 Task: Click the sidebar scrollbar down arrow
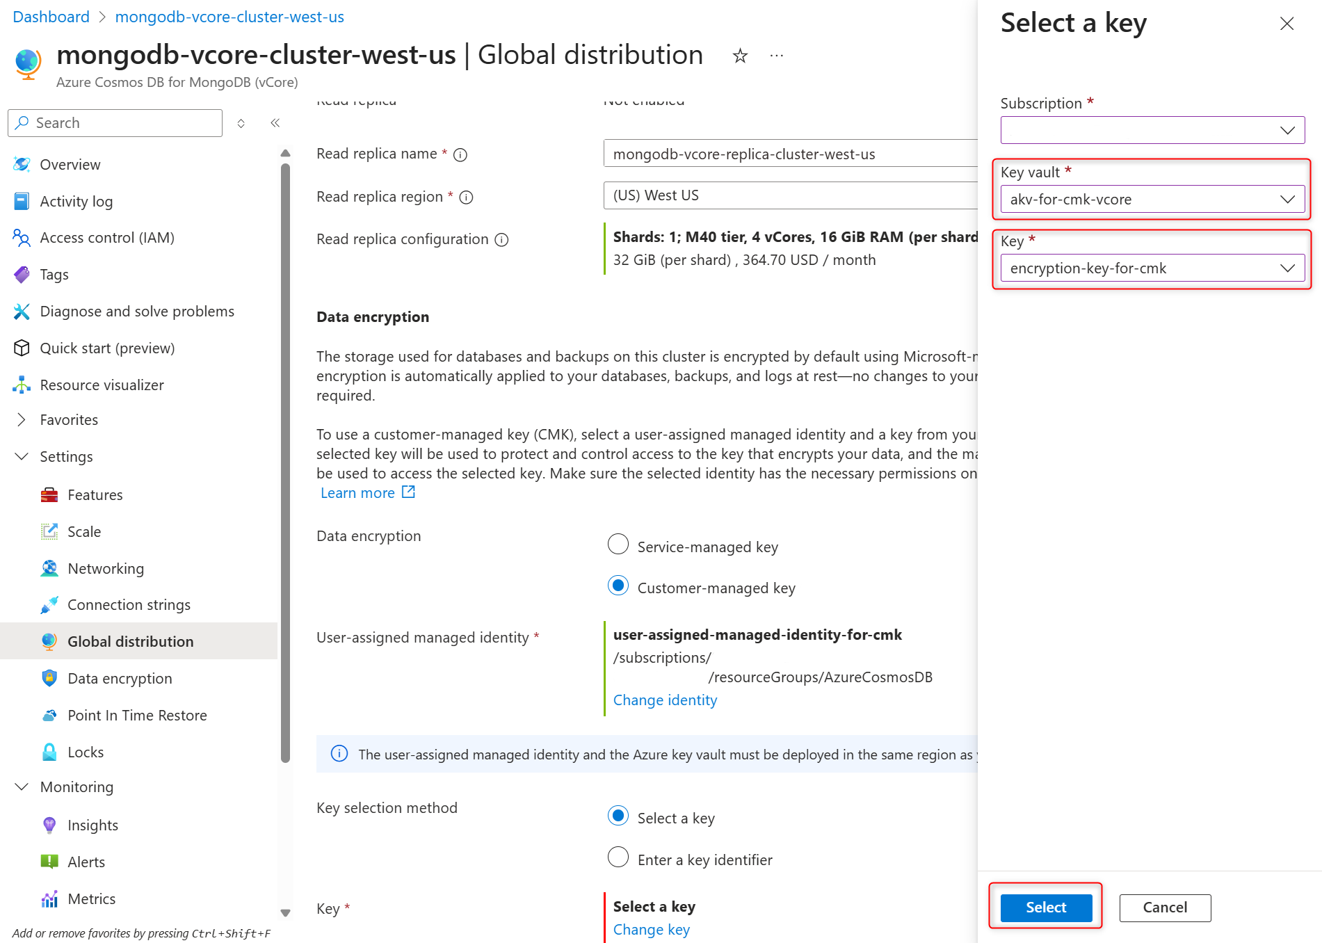[285, 913]
